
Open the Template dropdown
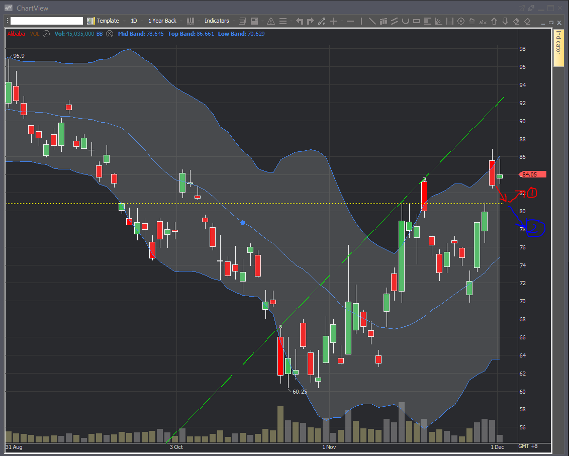(107, 21)
